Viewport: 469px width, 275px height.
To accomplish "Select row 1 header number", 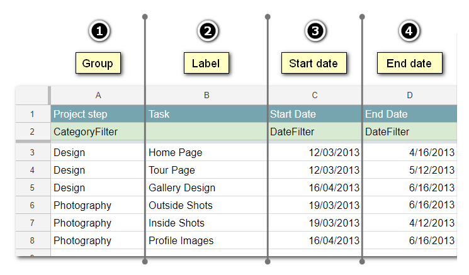I will 33,115.
